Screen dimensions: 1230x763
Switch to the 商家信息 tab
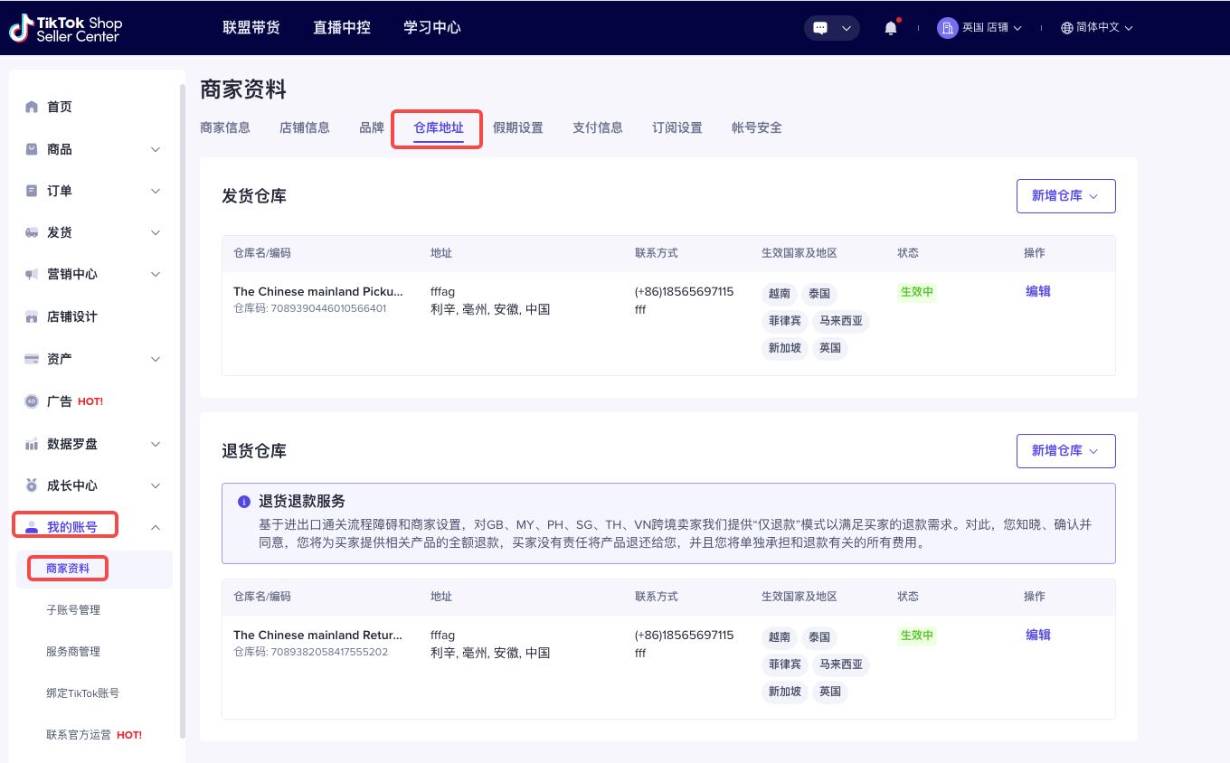(225, 127)
